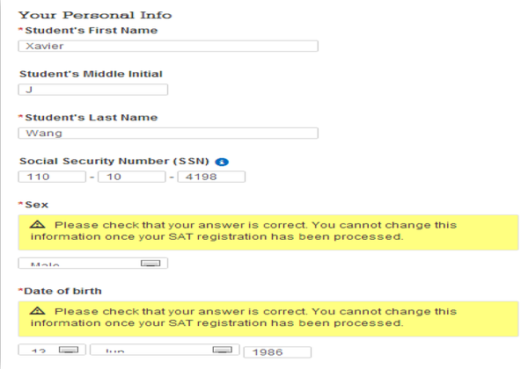Viewport: 528px width, 369px height.
Task: Expand the birth day dropdown
Action: pyautogui.click(x=52, y=350)
